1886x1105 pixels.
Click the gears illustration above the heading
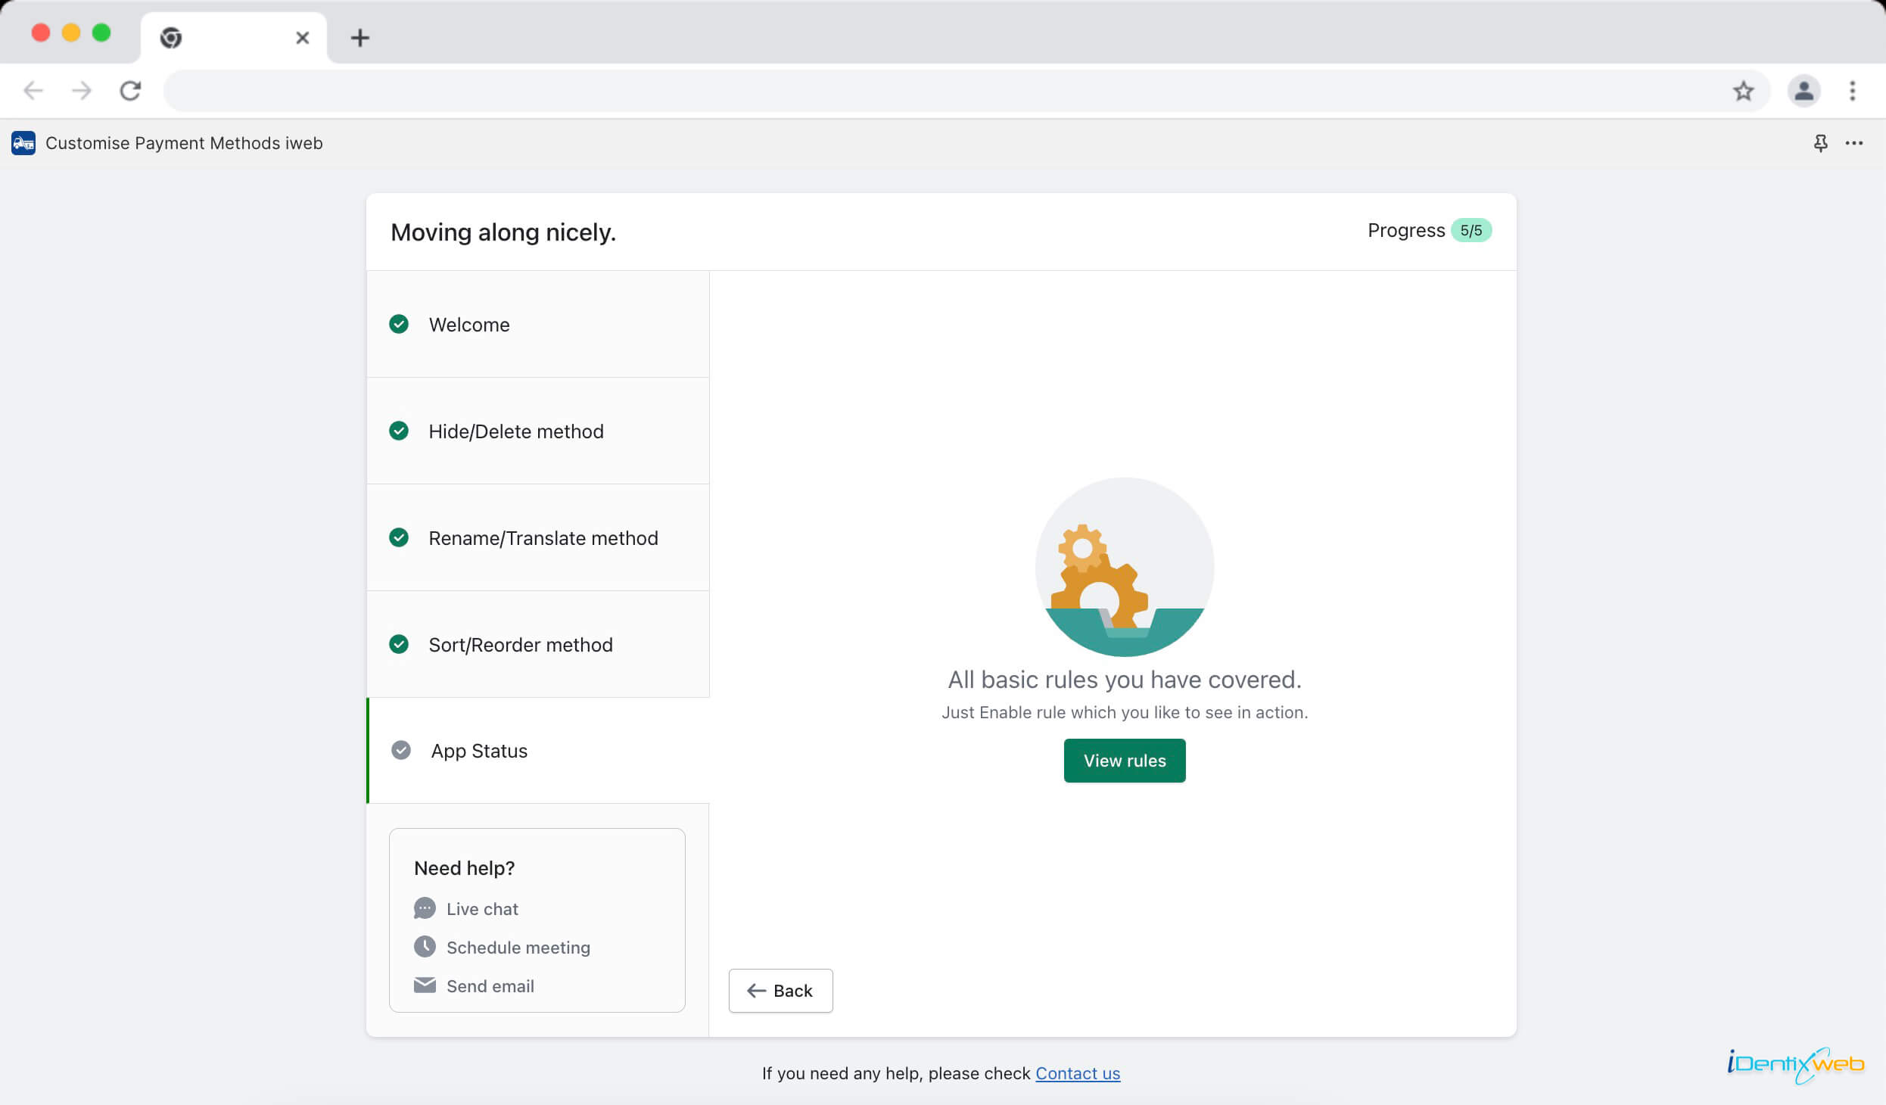[x=1125, y=567]
